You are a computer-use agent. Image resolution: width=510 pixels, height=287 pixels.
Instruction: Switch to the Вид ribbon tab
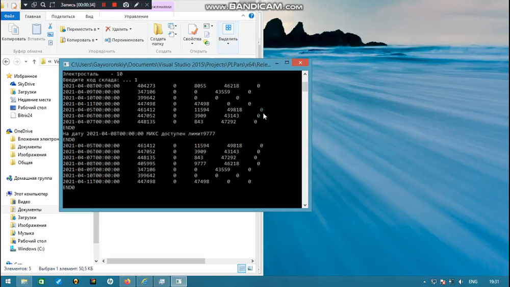[89, 16]
